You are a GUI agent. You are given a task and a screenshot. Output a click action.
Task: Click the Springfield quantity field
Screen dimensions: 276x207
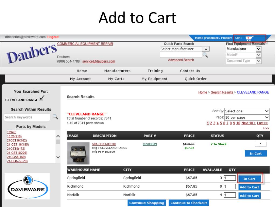pos(230,178)
